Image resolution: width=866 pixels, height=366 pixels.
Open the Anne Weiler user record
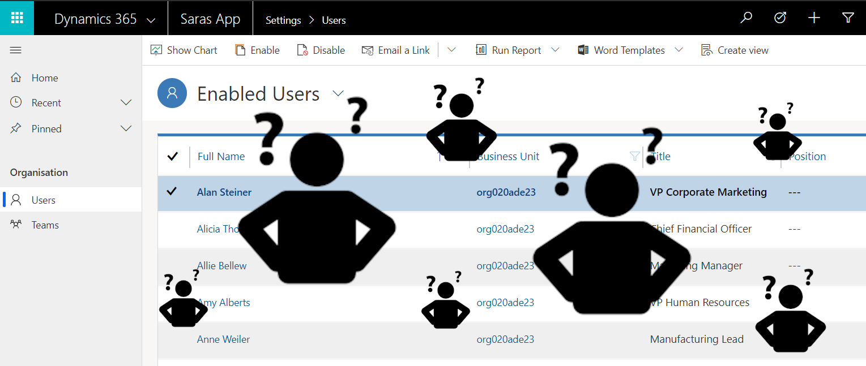[x=223, y=339]
